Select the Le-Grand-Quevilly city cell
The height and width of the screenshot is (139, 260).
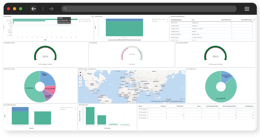tap(197, 37)
